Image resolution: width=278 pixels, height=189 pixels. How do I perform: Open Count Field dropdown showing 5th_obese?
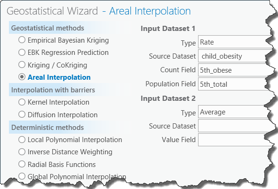(235, 70)
